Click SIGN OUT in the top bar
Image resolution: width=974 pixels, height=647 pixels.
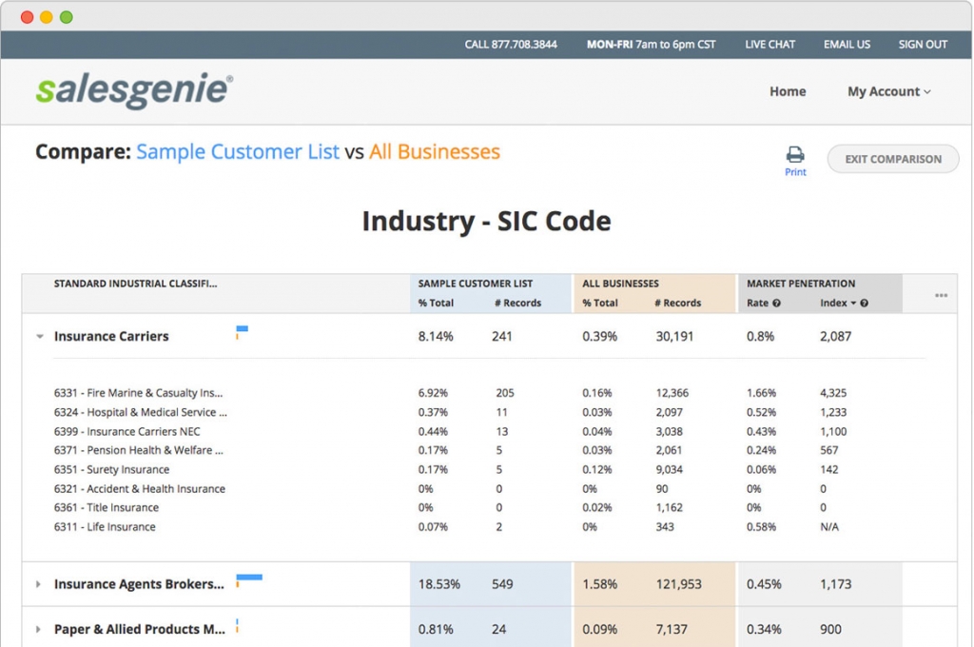pyautogui.click(x=922, y=44)
